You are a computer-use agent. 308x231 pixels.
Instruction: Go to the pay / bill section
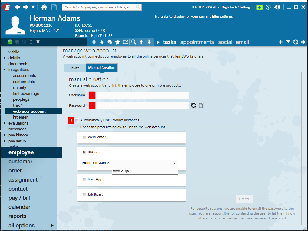pyautogui.click(x=19, y=198)
